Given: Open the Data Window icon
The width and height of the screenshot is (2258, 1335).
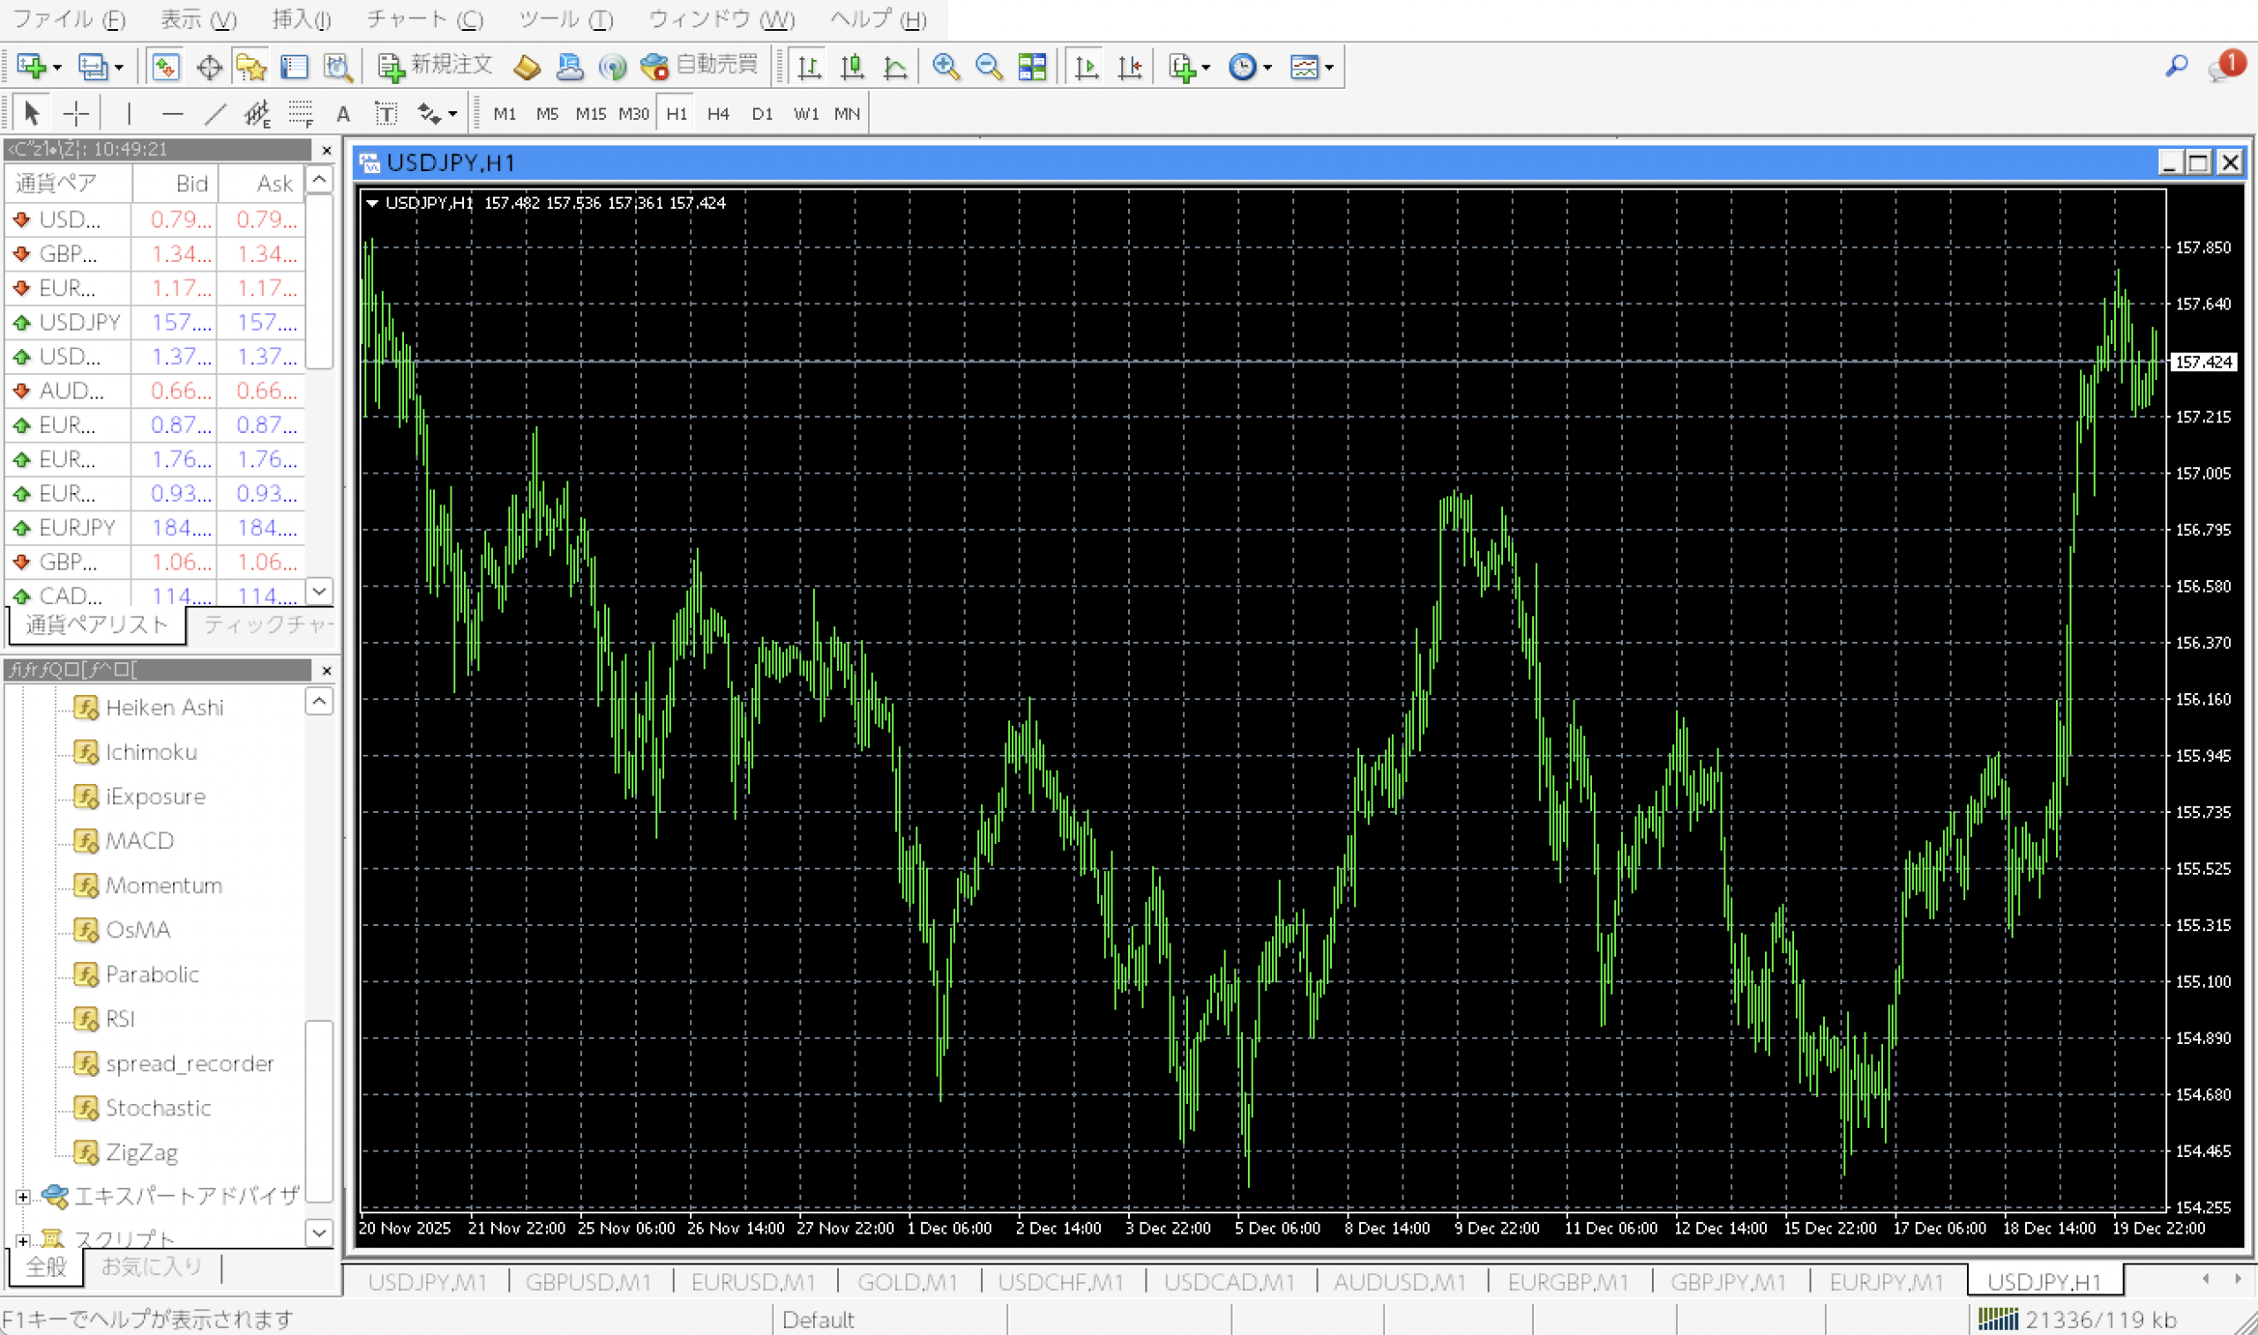Looking at the screenshot, I should tap(209, 66).
